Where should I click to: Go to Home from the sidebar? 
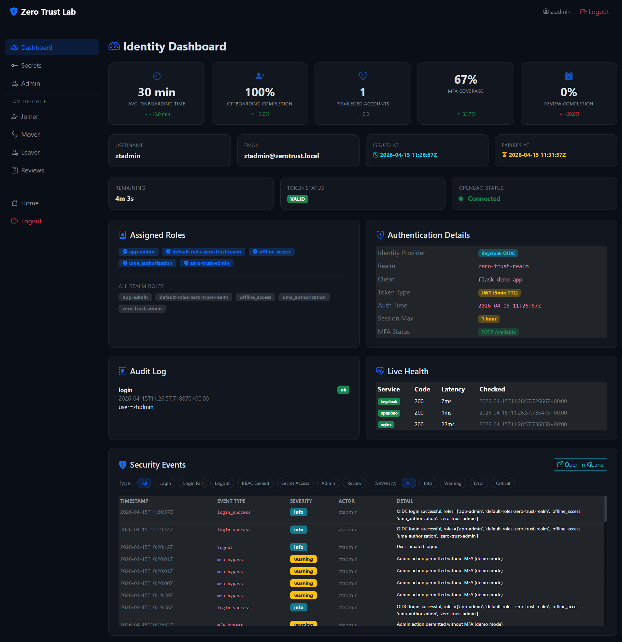pos(52,203)
